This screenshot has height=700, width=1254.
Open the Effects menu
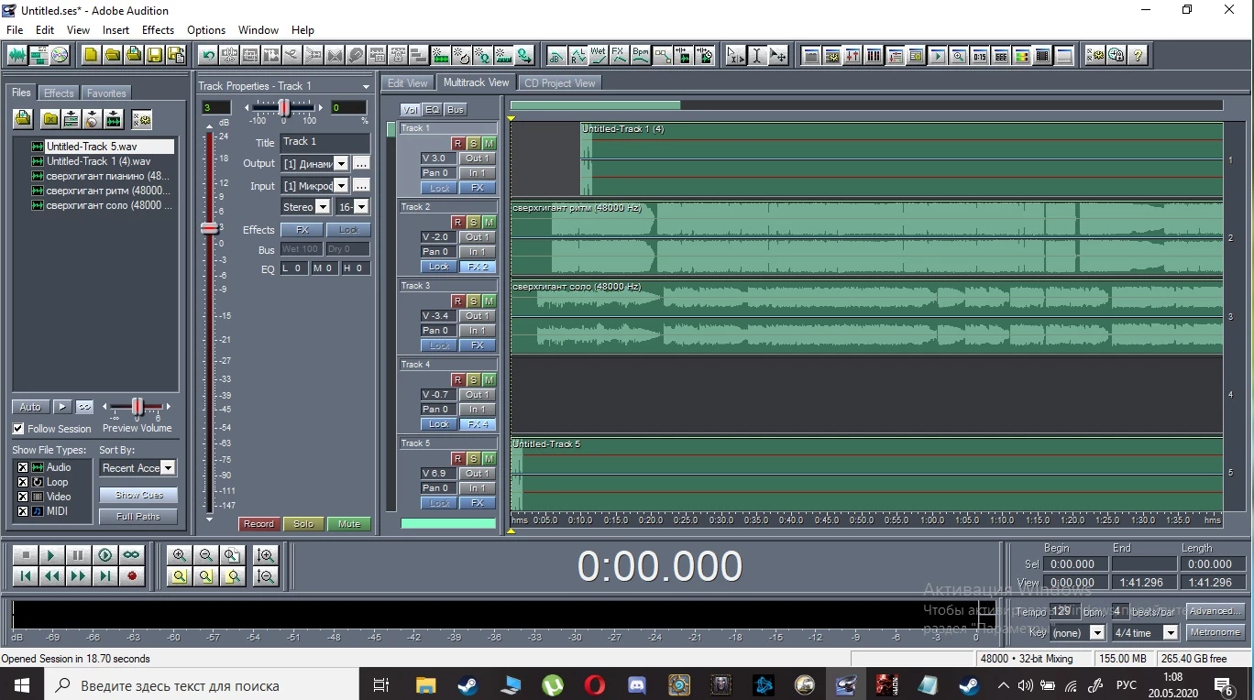(x=158, y=30)
